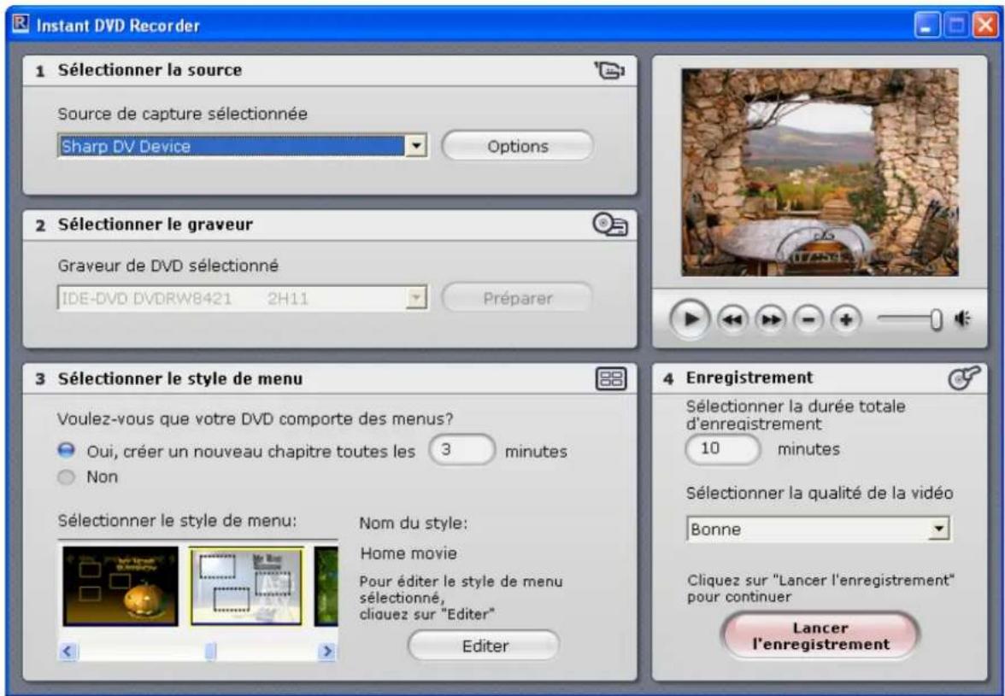This screenshot has width=1005, height=696.
Task: Select the 'Non' radio button
Action: coord(66,477)
